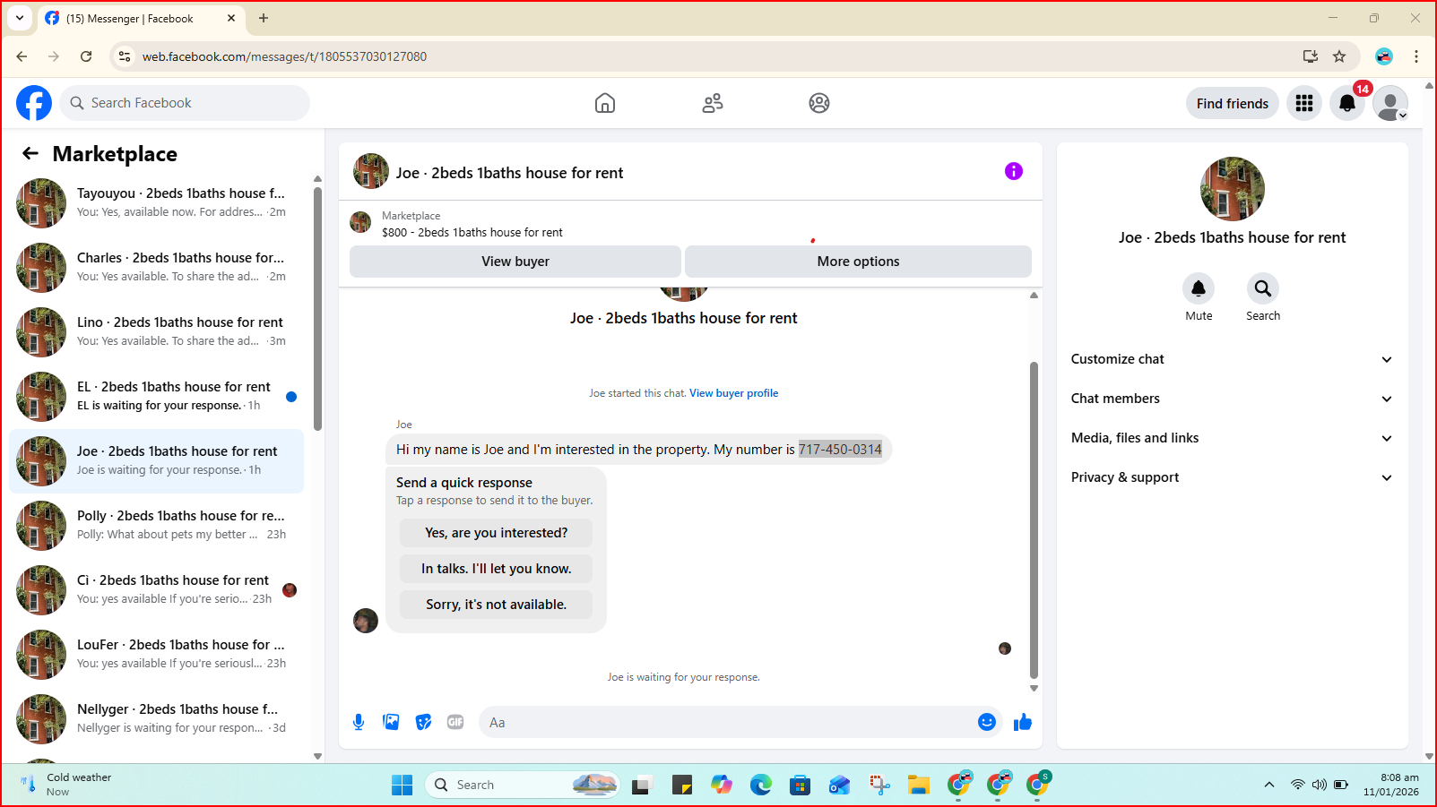Send a thumbs-up like
This screenshot has height=807, width=1437.
point(1023,722)
